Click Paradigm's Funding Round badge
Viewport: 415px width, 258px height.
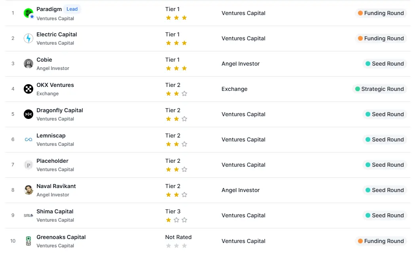tap(381, 13)
